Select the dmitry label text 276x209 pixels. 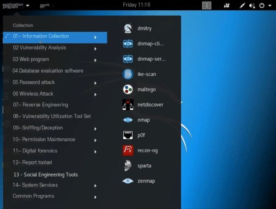[145, 28]
